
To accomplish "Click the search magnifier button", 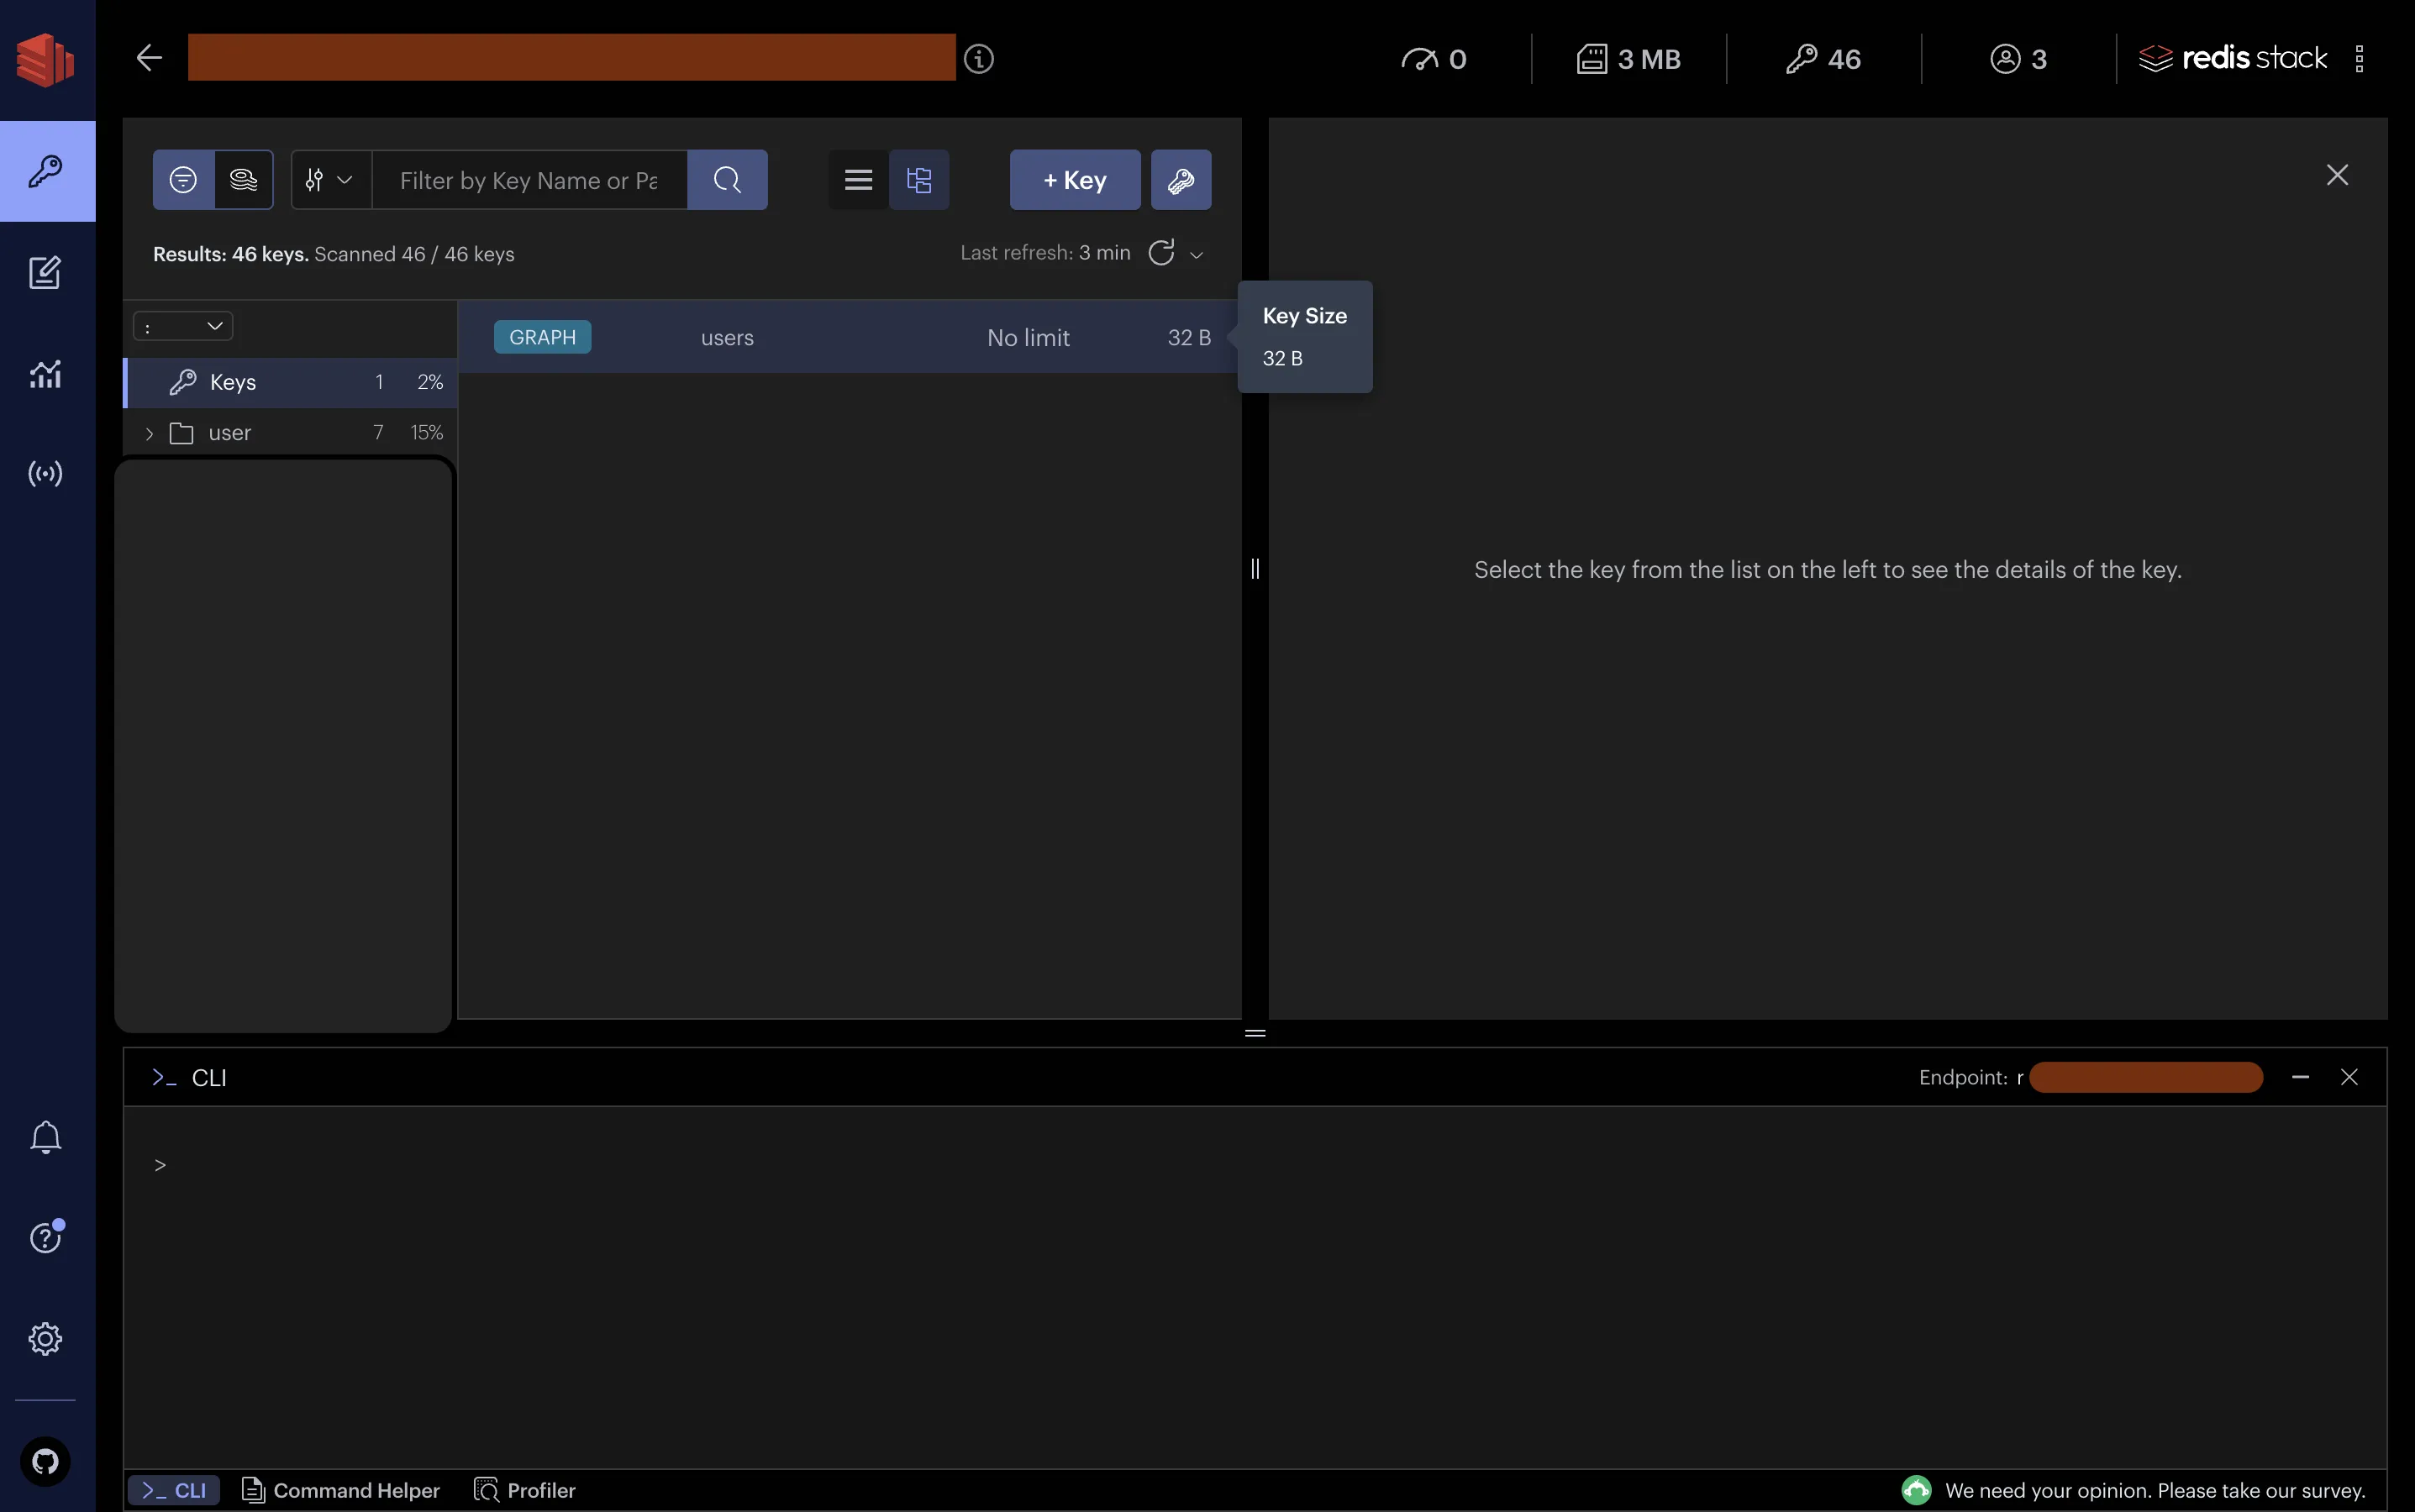I will 728,180.
